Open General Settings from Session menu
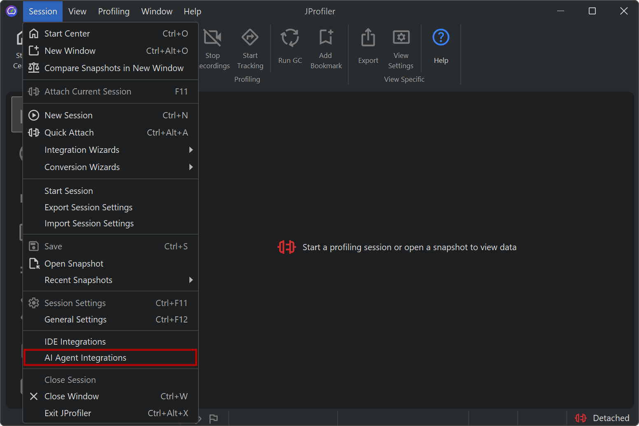The image size is (639, 426). (x=75, y=320)
